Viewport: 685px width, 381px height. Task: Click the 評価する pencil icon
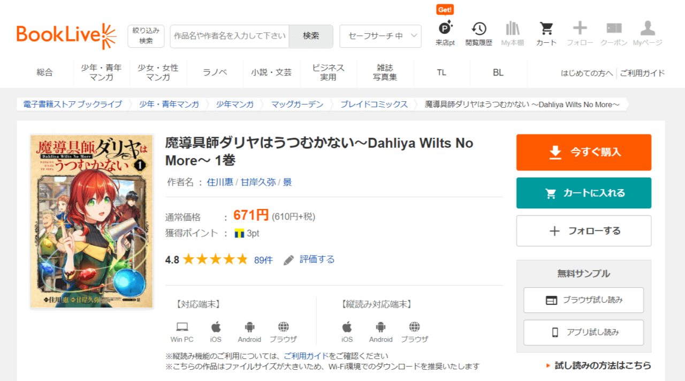click(x=289, y=260)
